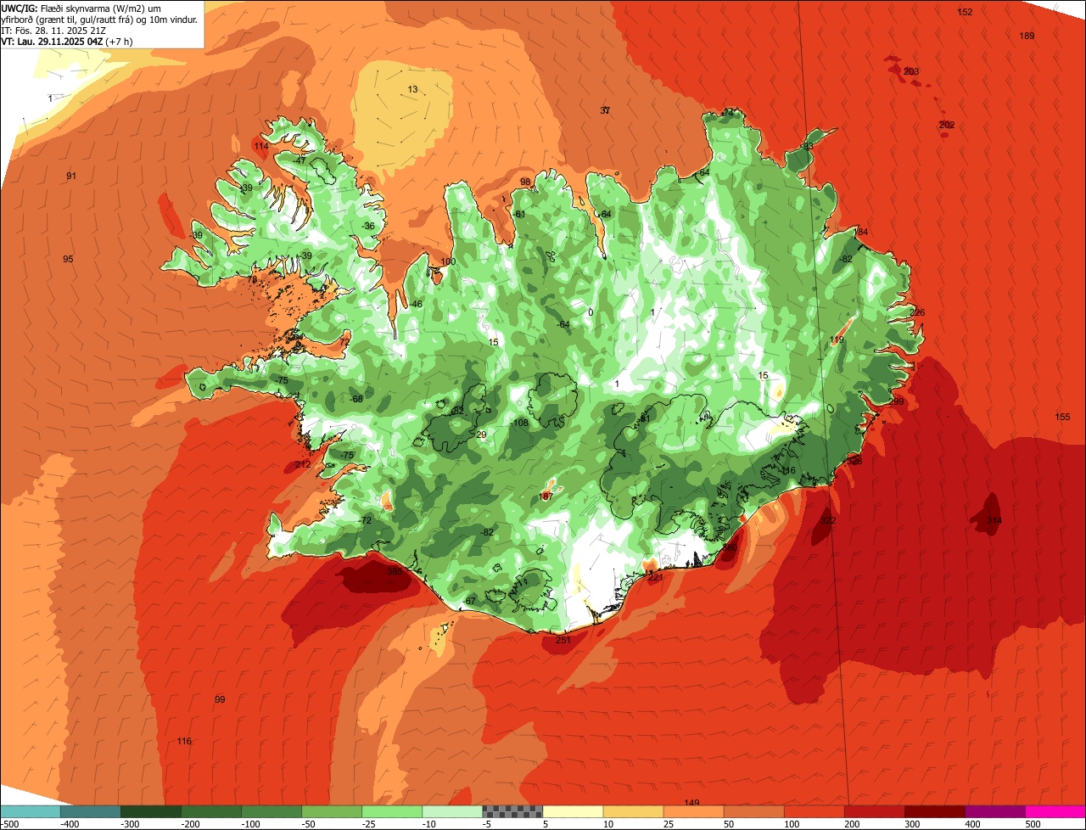Image resolution: width=1086 pixels, height=830 pixels.
Task: Click the '251' value at the south coast
Action: pos(563,640)
